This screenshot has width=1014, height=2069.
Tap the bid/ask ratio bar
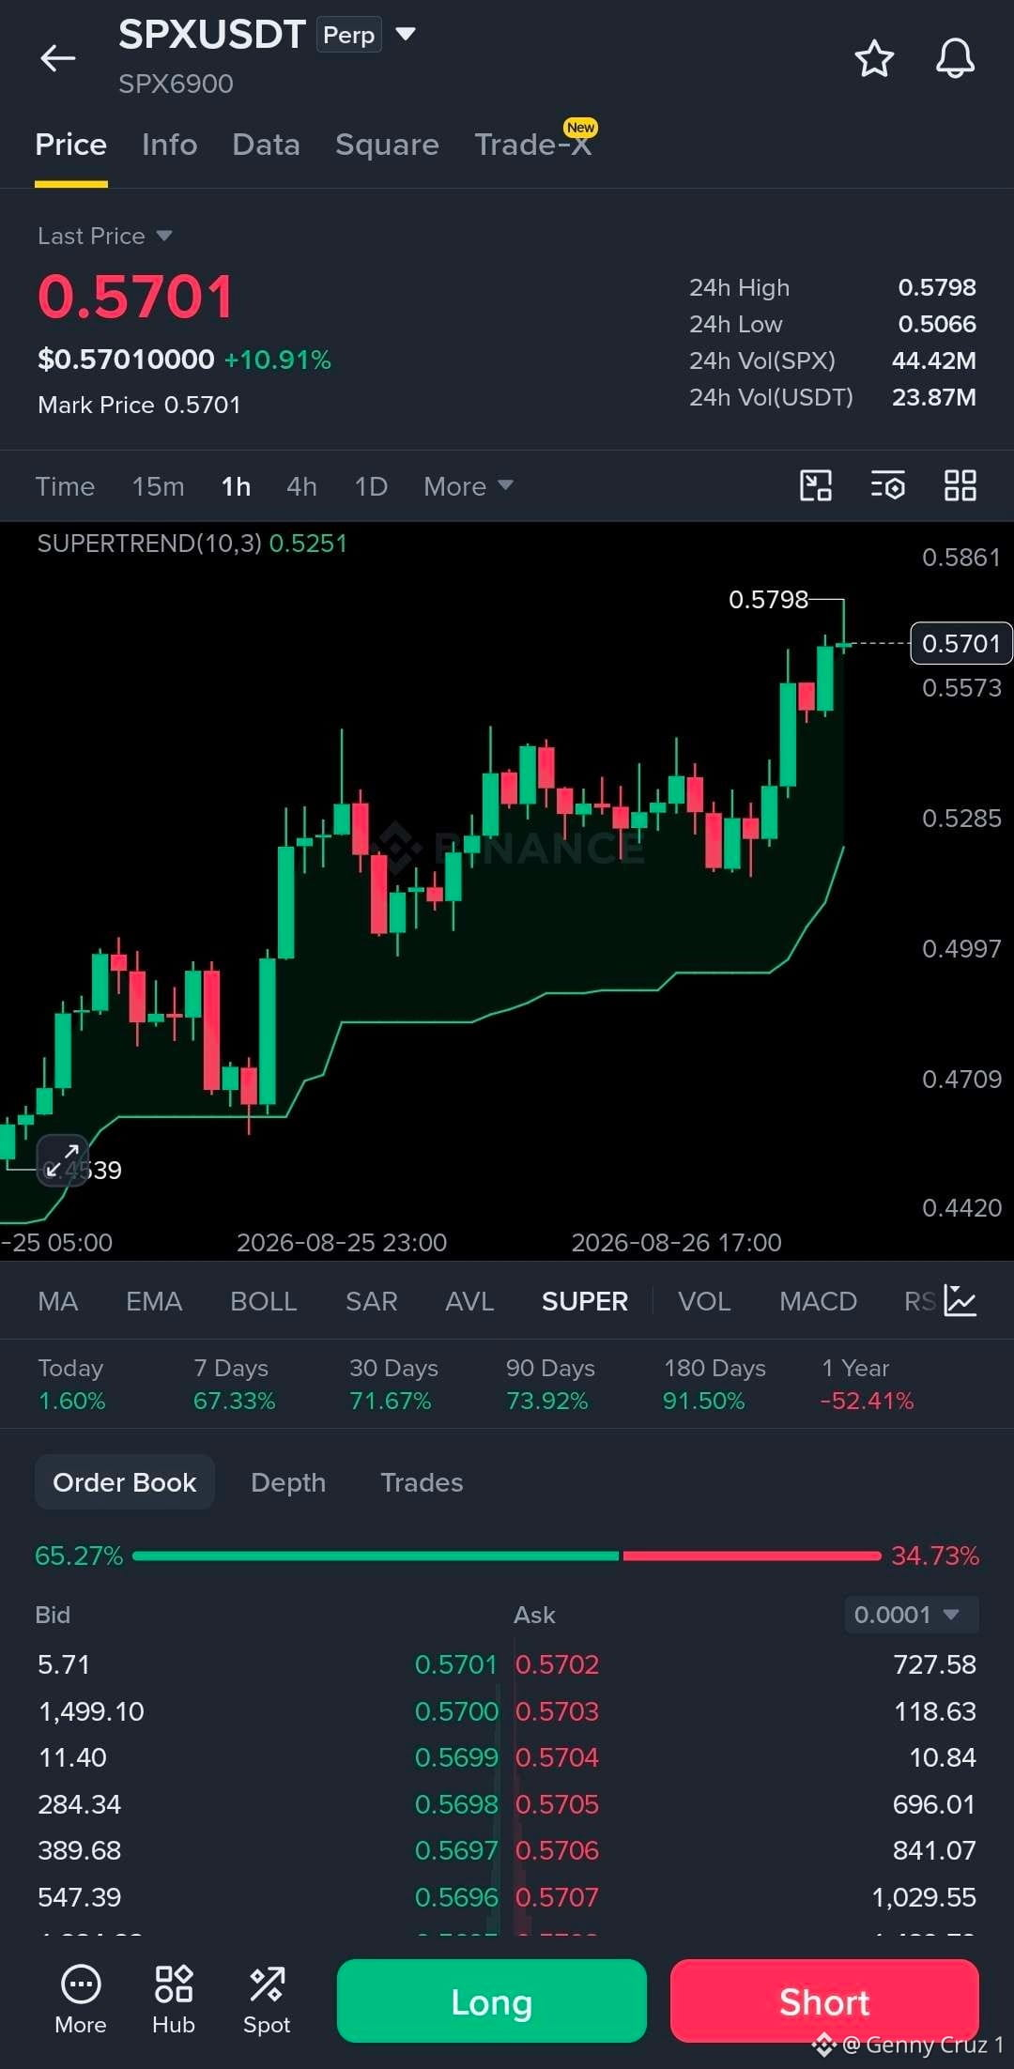(x=507, y=1556)
